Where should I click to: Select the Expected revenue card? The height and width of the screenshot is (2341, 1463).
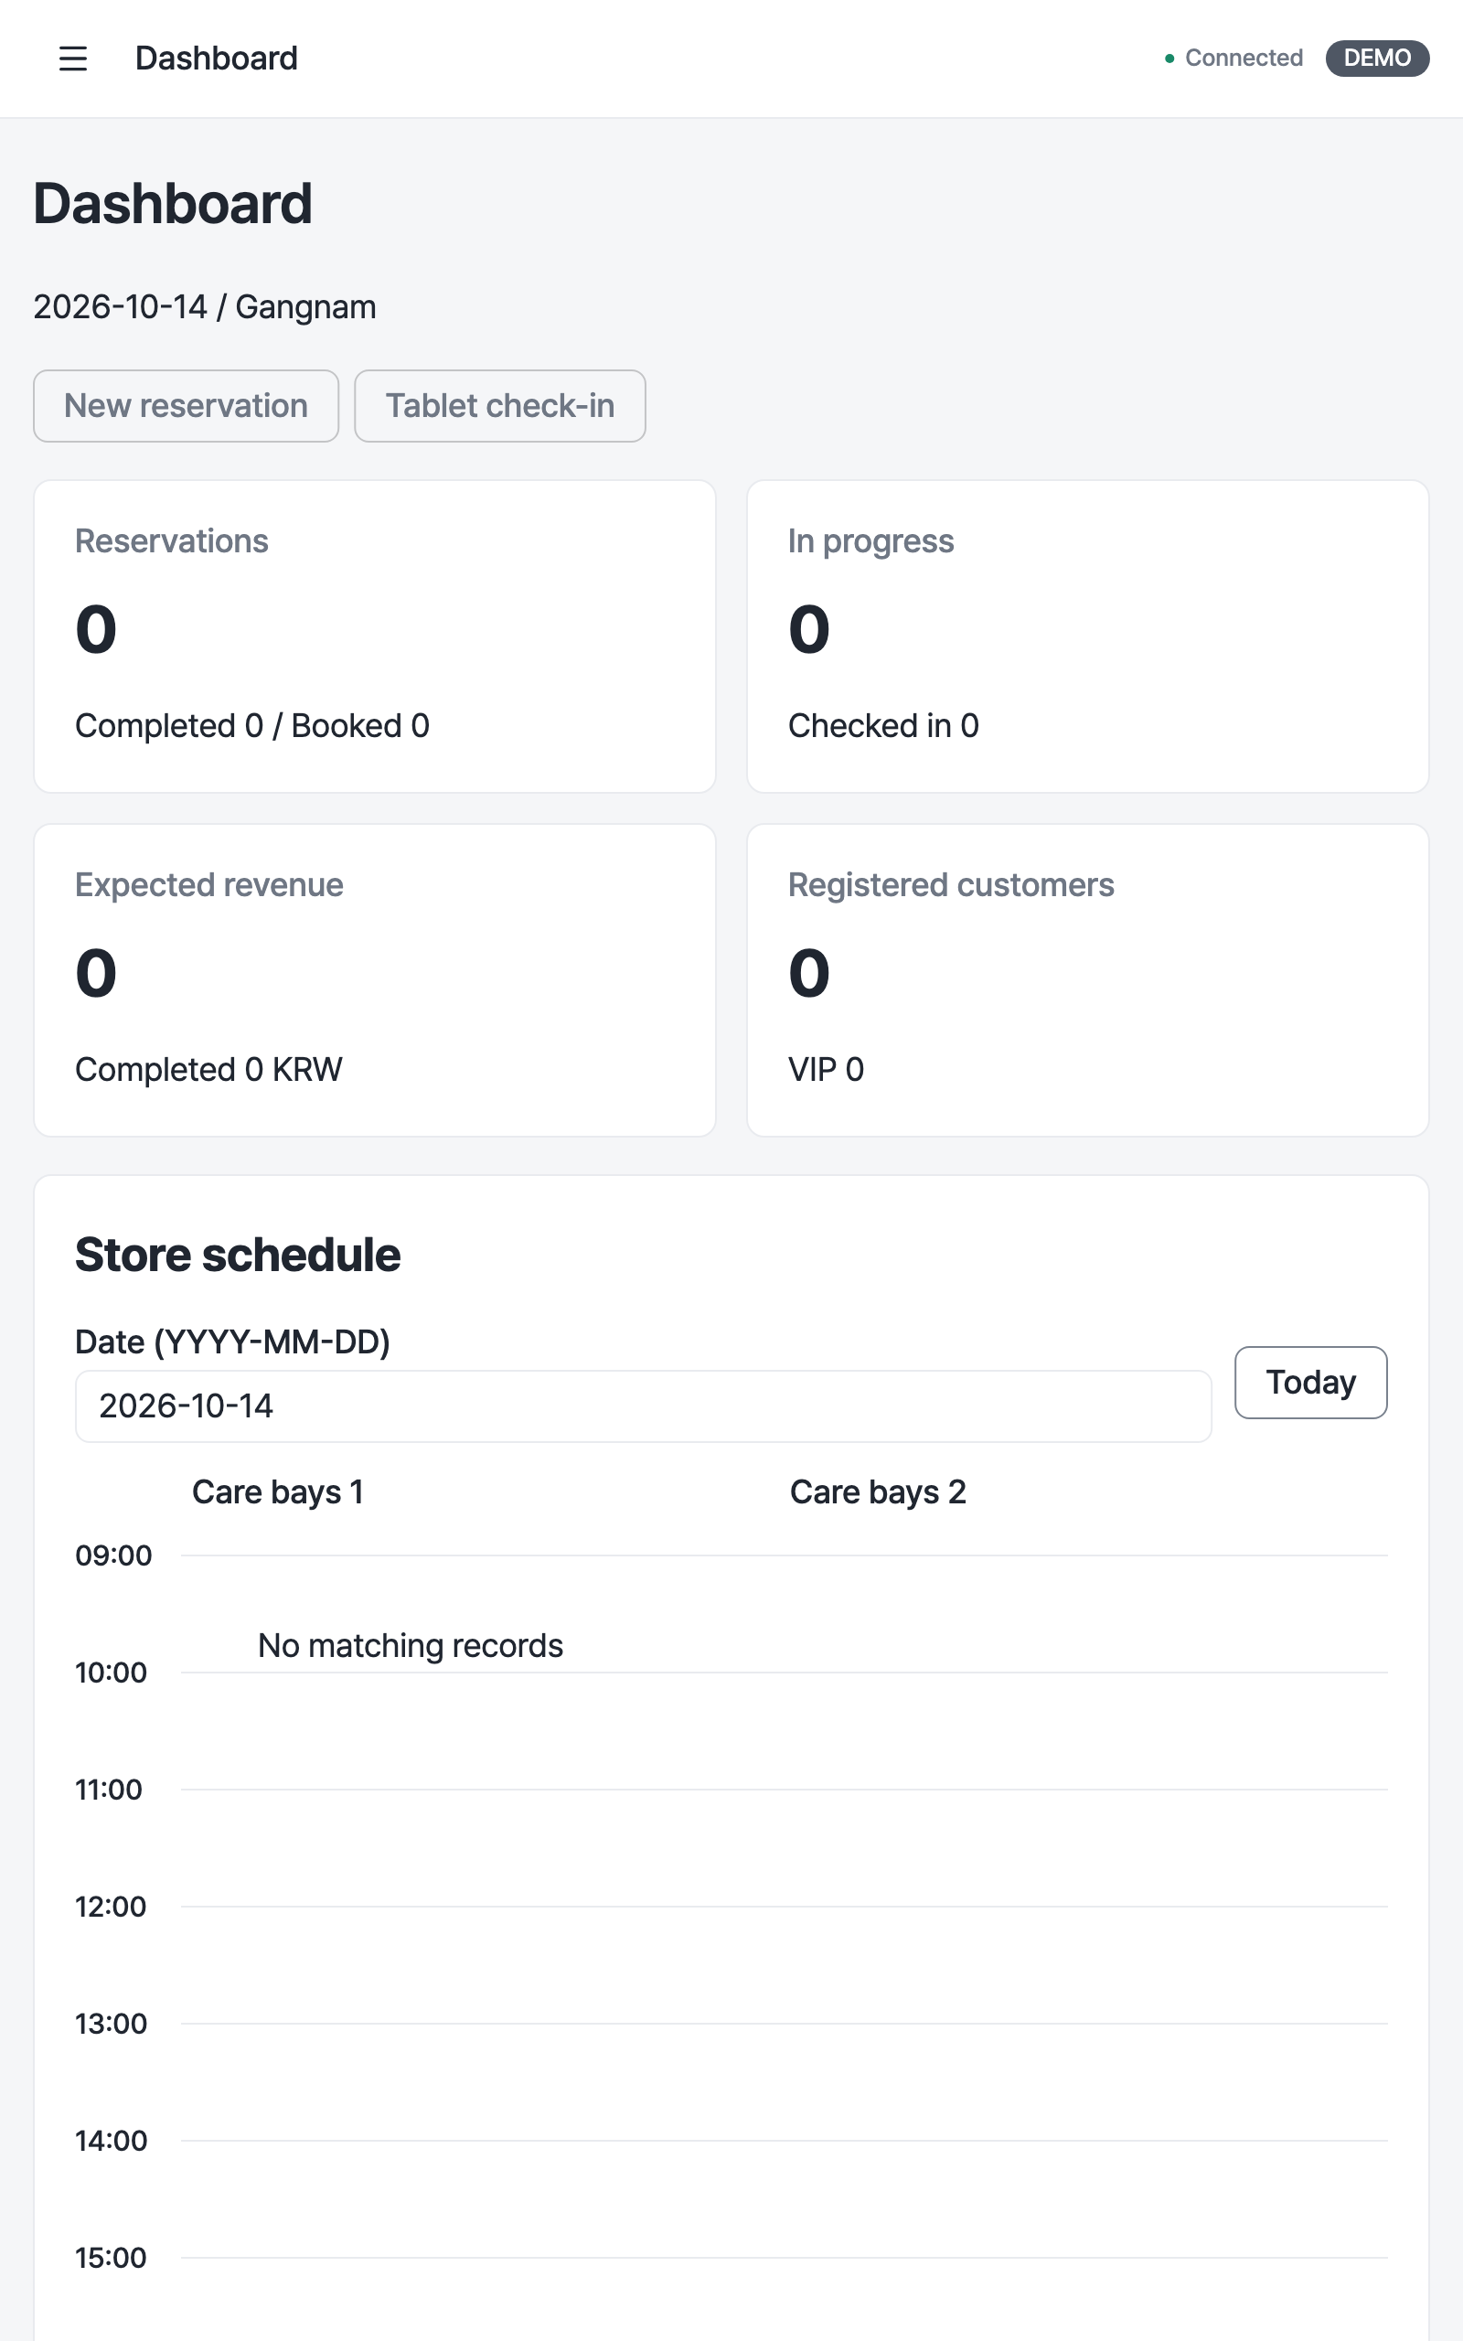point(375,980)
